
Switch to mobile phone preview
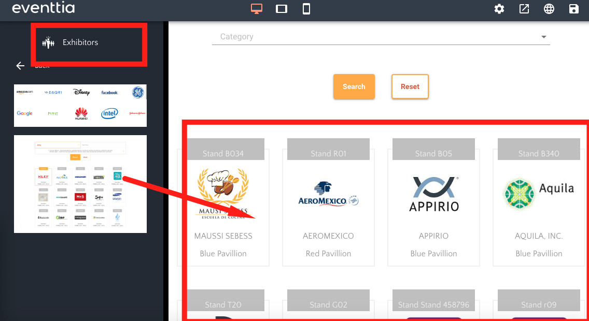(x=306, y=9)
